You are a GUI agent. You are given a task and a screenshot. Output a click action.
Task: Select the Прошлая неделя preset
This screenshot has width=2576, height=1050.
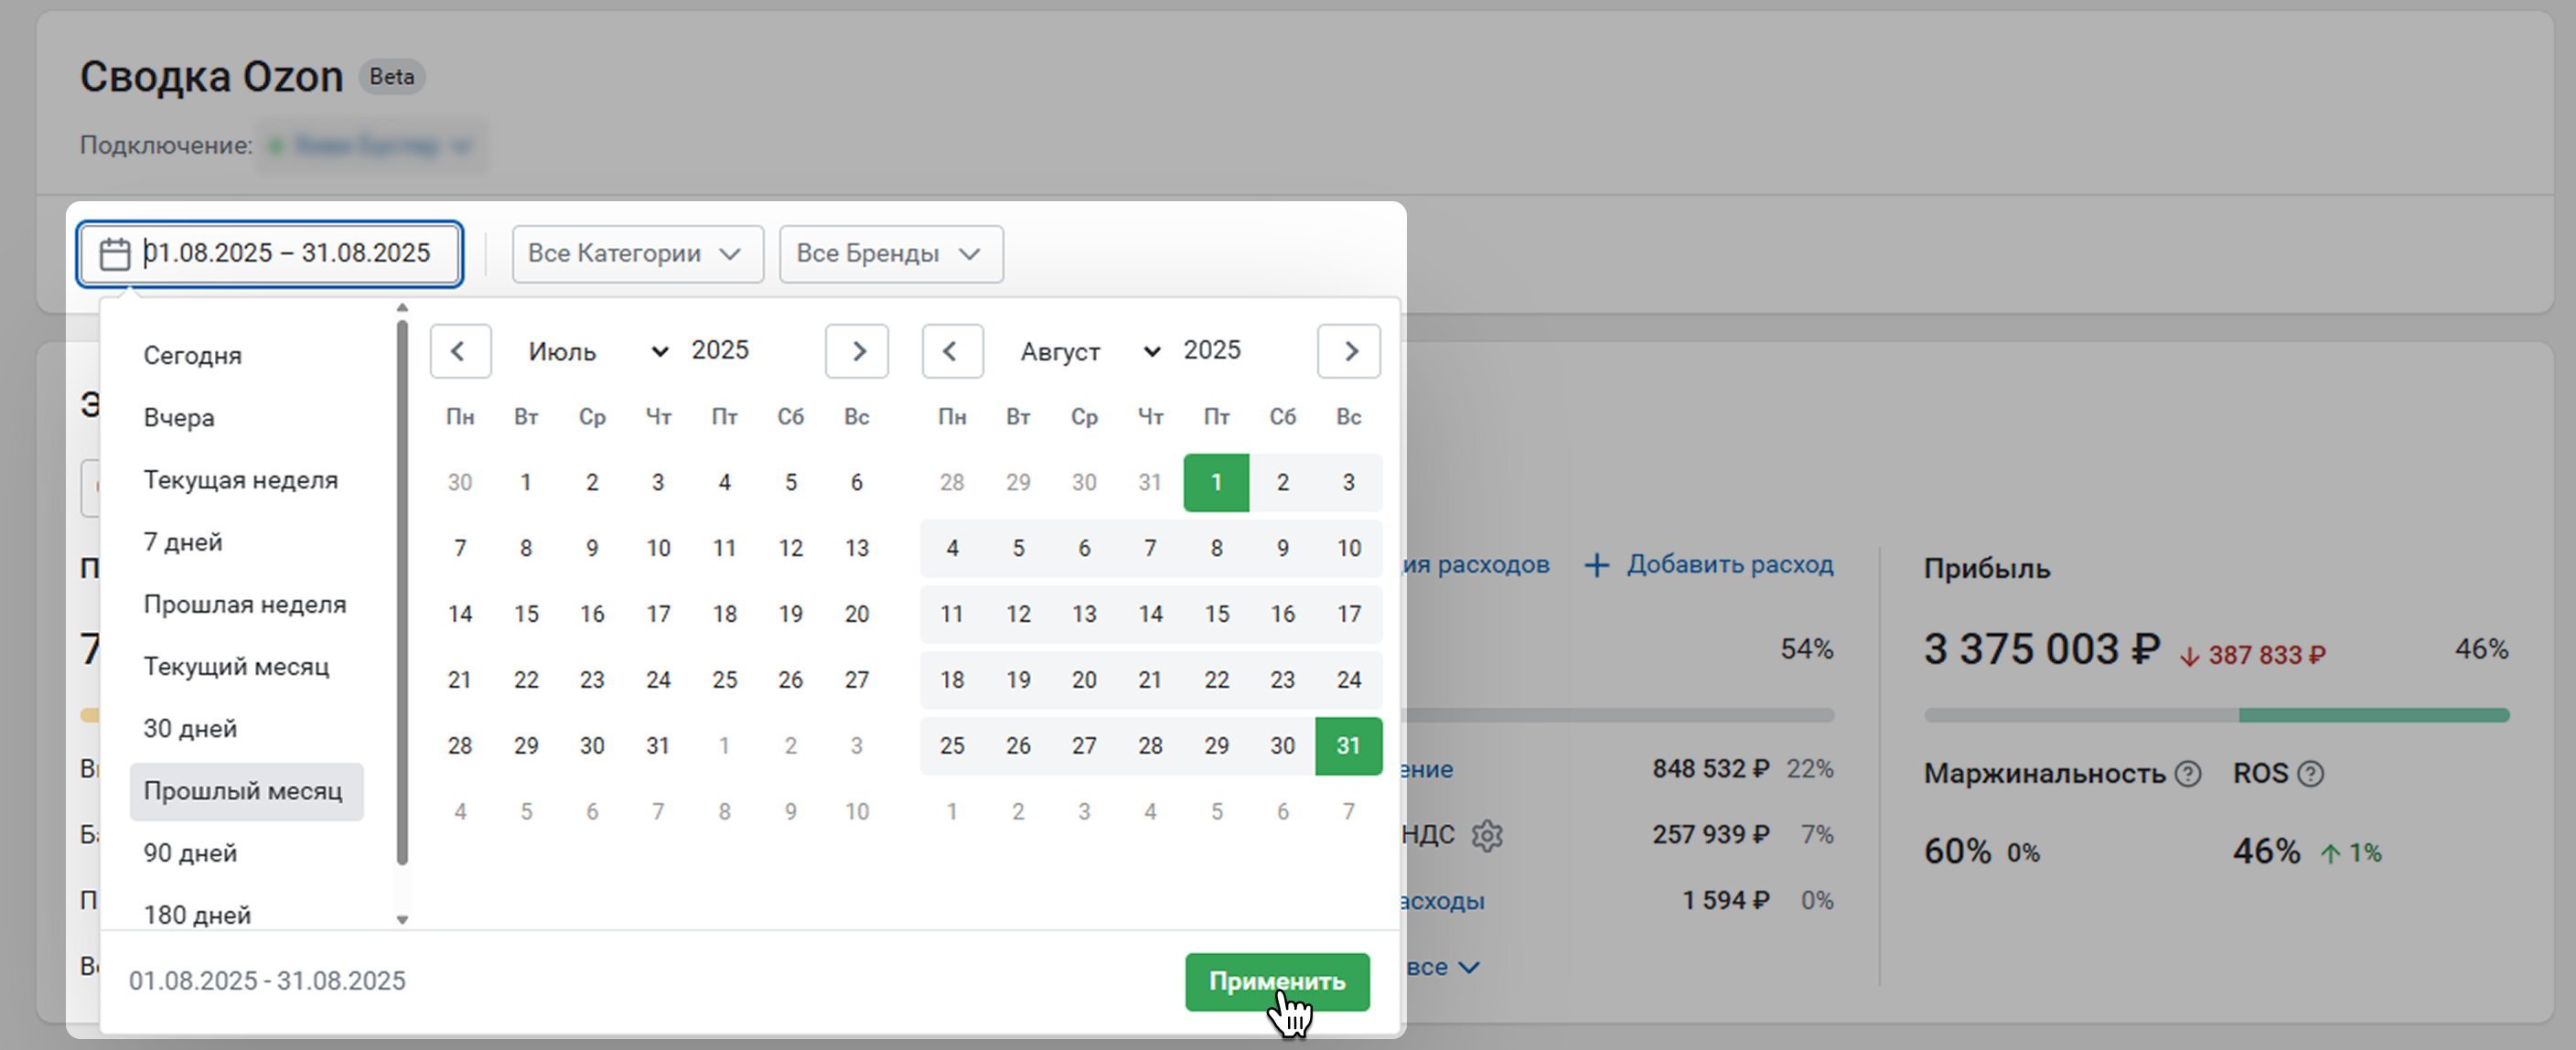click(x=245, y=604)
